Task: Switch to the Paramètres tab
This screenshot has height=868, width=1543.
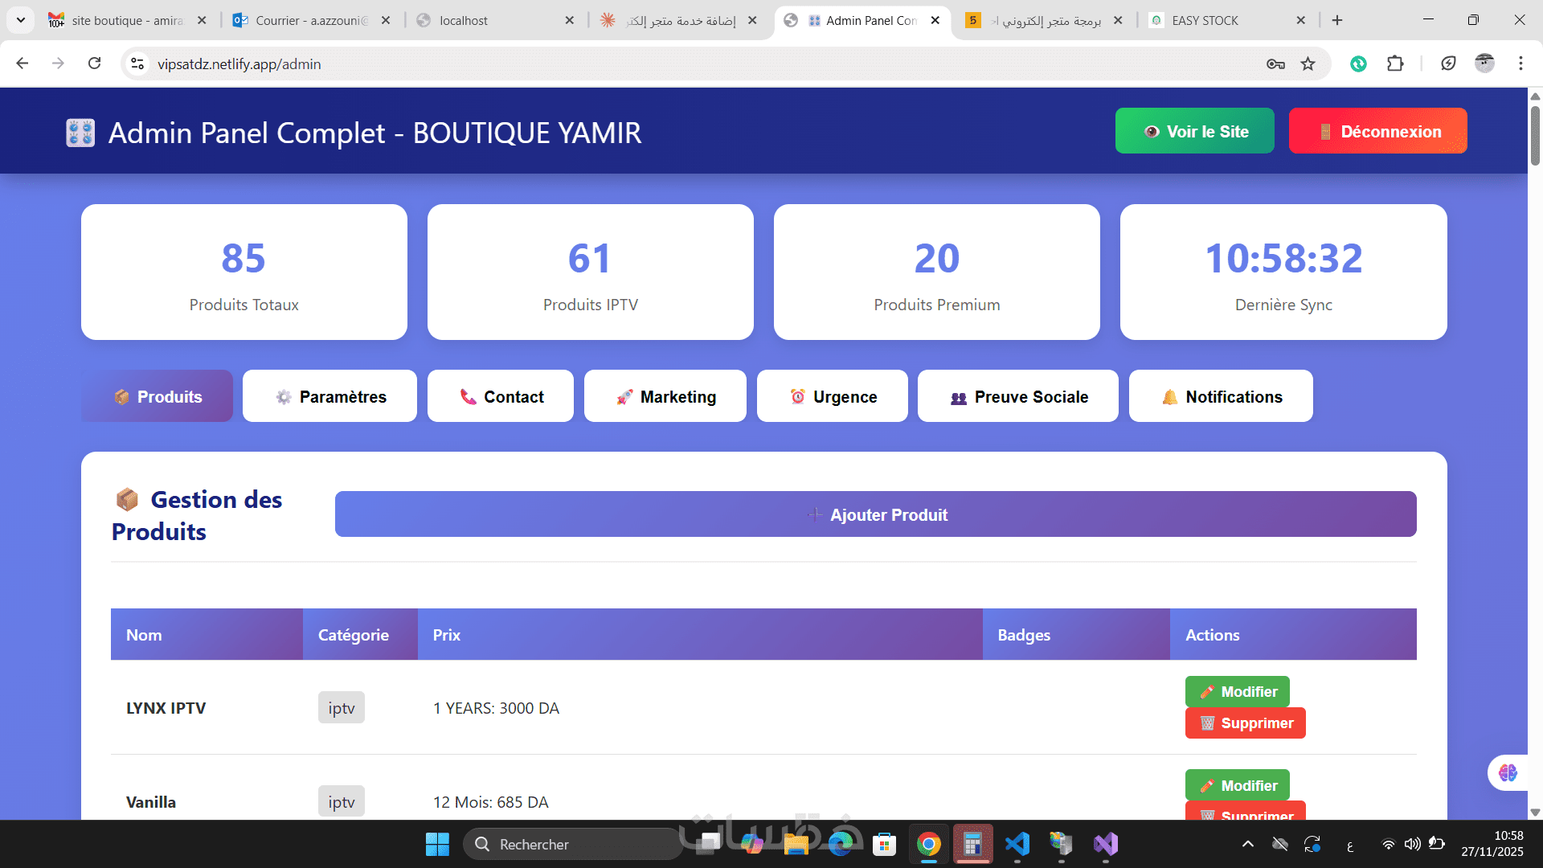Action: (x=329, y=396)
